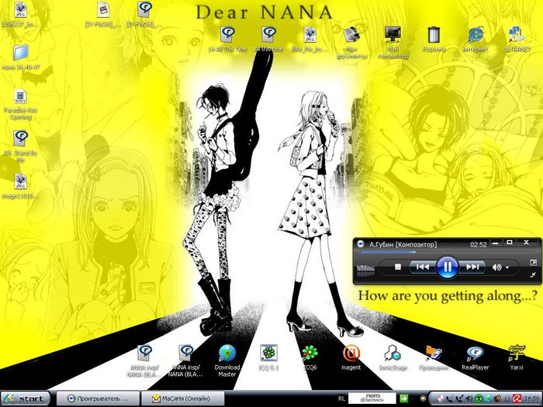Select the '16 All This Time' media file
Screen dimensions: 543x407
pos(227,39)
